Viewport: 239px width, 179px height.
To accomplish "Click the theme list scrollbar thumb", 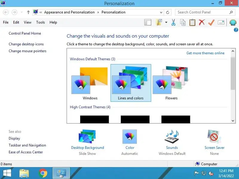I will click(x=233, y=73).
